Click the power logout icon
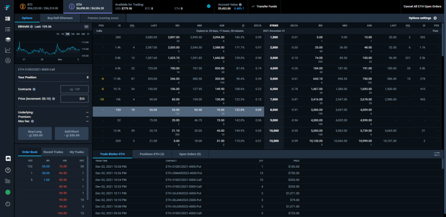 (x=8, y=204)
